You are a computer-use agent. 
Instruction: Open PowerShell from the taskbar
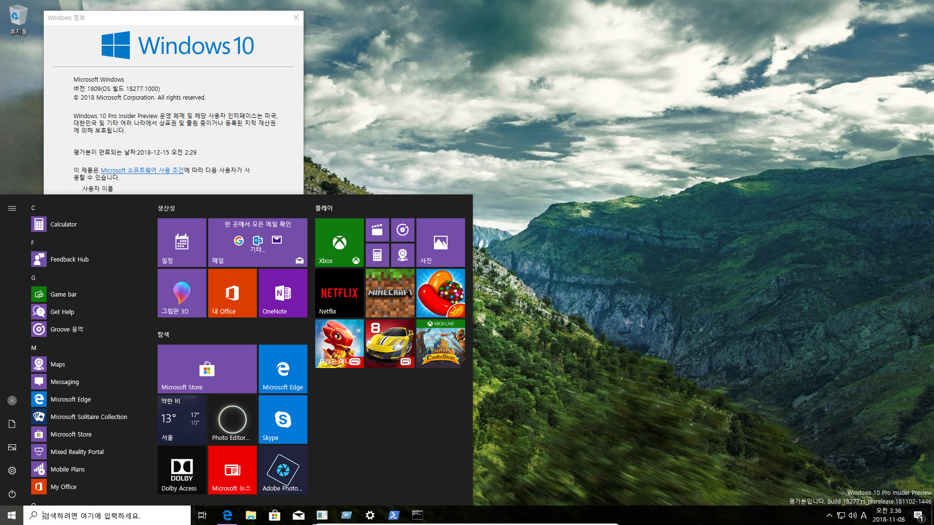pos(394,515)
